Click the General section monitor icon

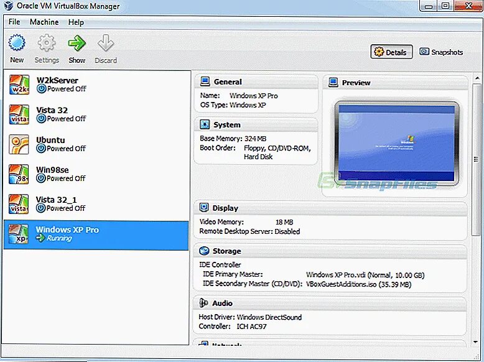click(x=205, y=81)
